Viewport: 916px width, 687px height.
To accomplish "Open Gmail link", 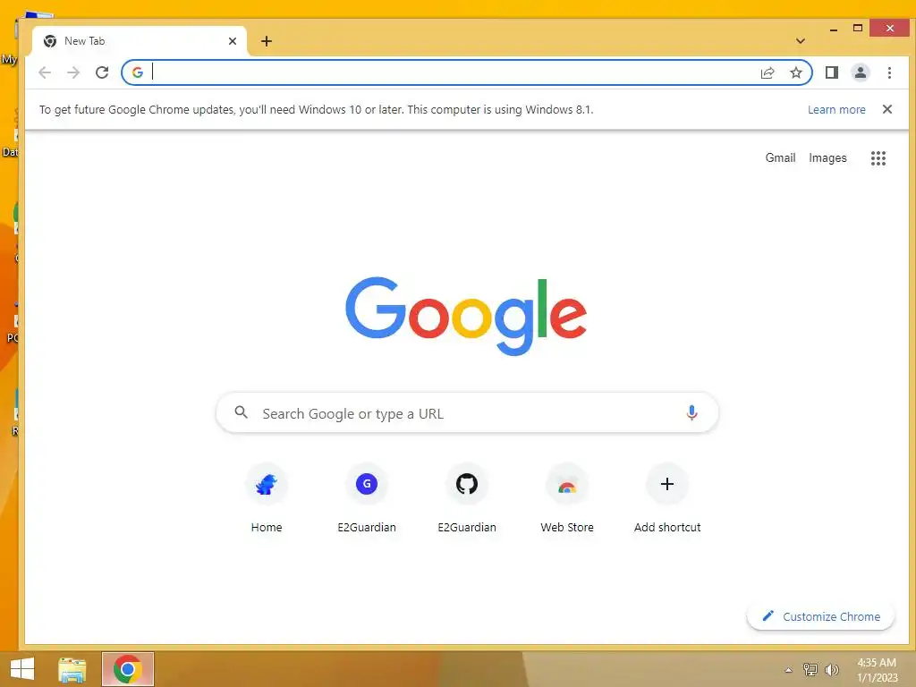I will (x=780, y=157).
